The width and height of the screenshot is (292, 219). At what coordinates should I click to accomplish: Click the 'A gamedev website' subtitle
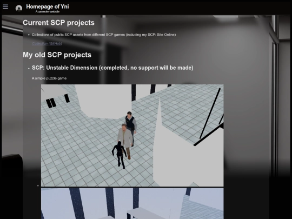point(48,11)
